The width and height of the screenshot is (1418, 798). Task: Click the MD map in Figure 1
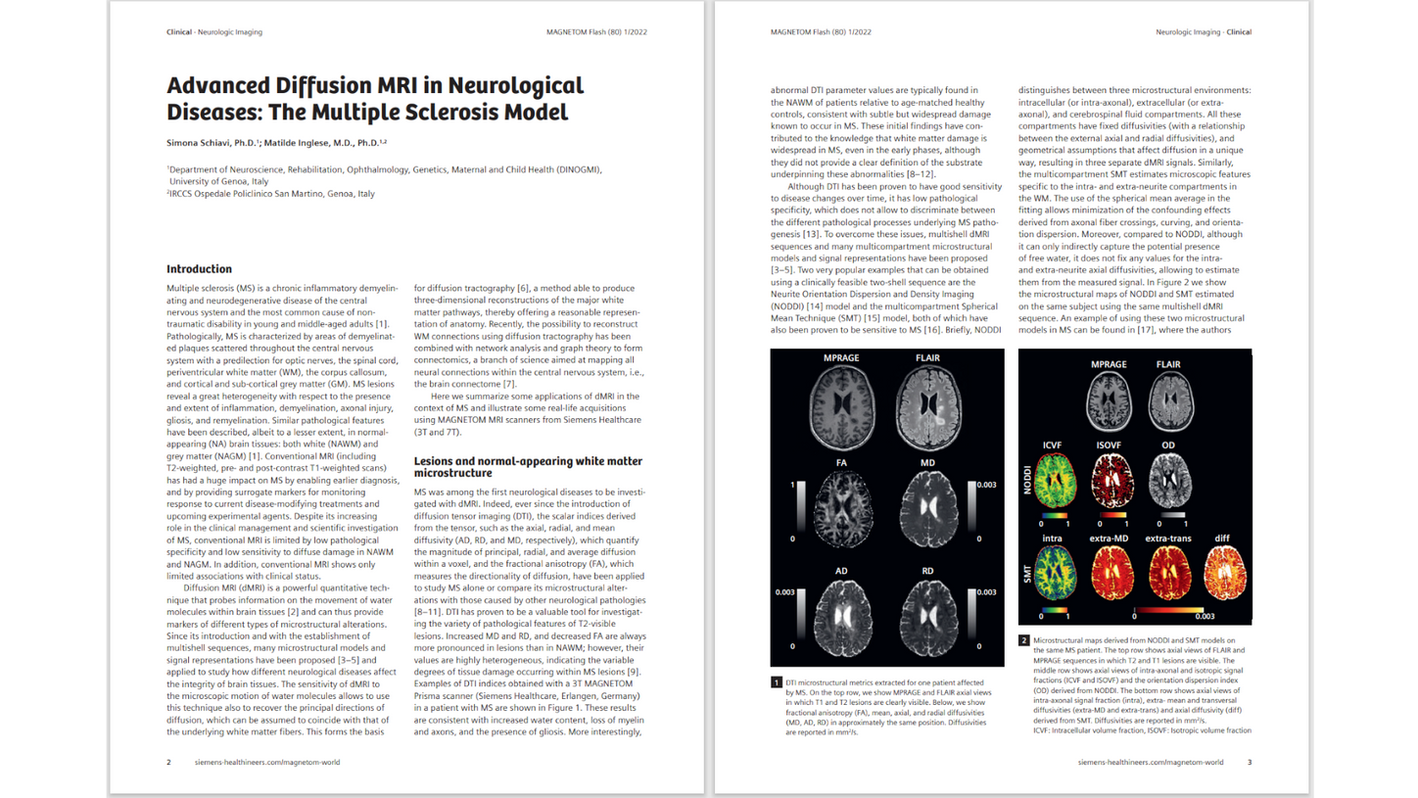tap(928, 509)
